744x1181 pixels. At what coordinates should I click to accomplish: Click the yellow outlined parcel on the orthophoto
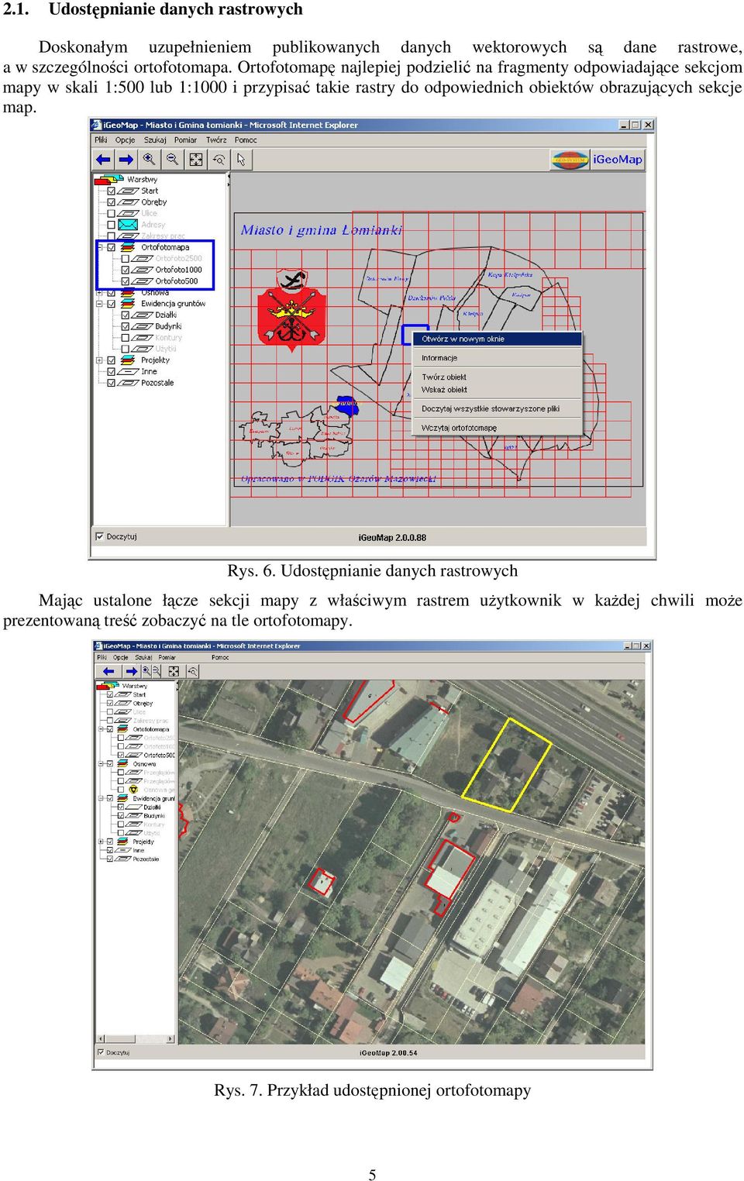(x=505, y=764)
